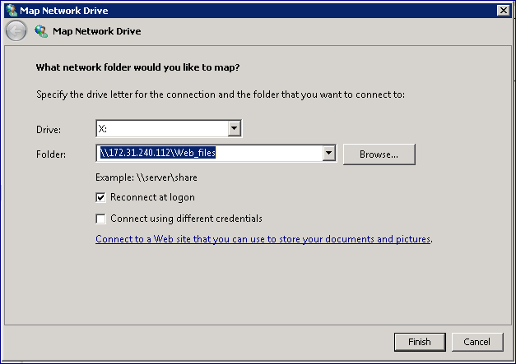Click inside the Folder path text field
The width and height of the screenshot is (516, 364).
210,153
